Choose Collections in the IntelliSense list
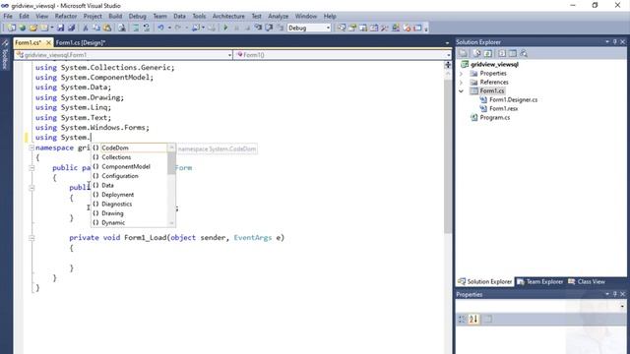630x354 pixels. (116, 157)
